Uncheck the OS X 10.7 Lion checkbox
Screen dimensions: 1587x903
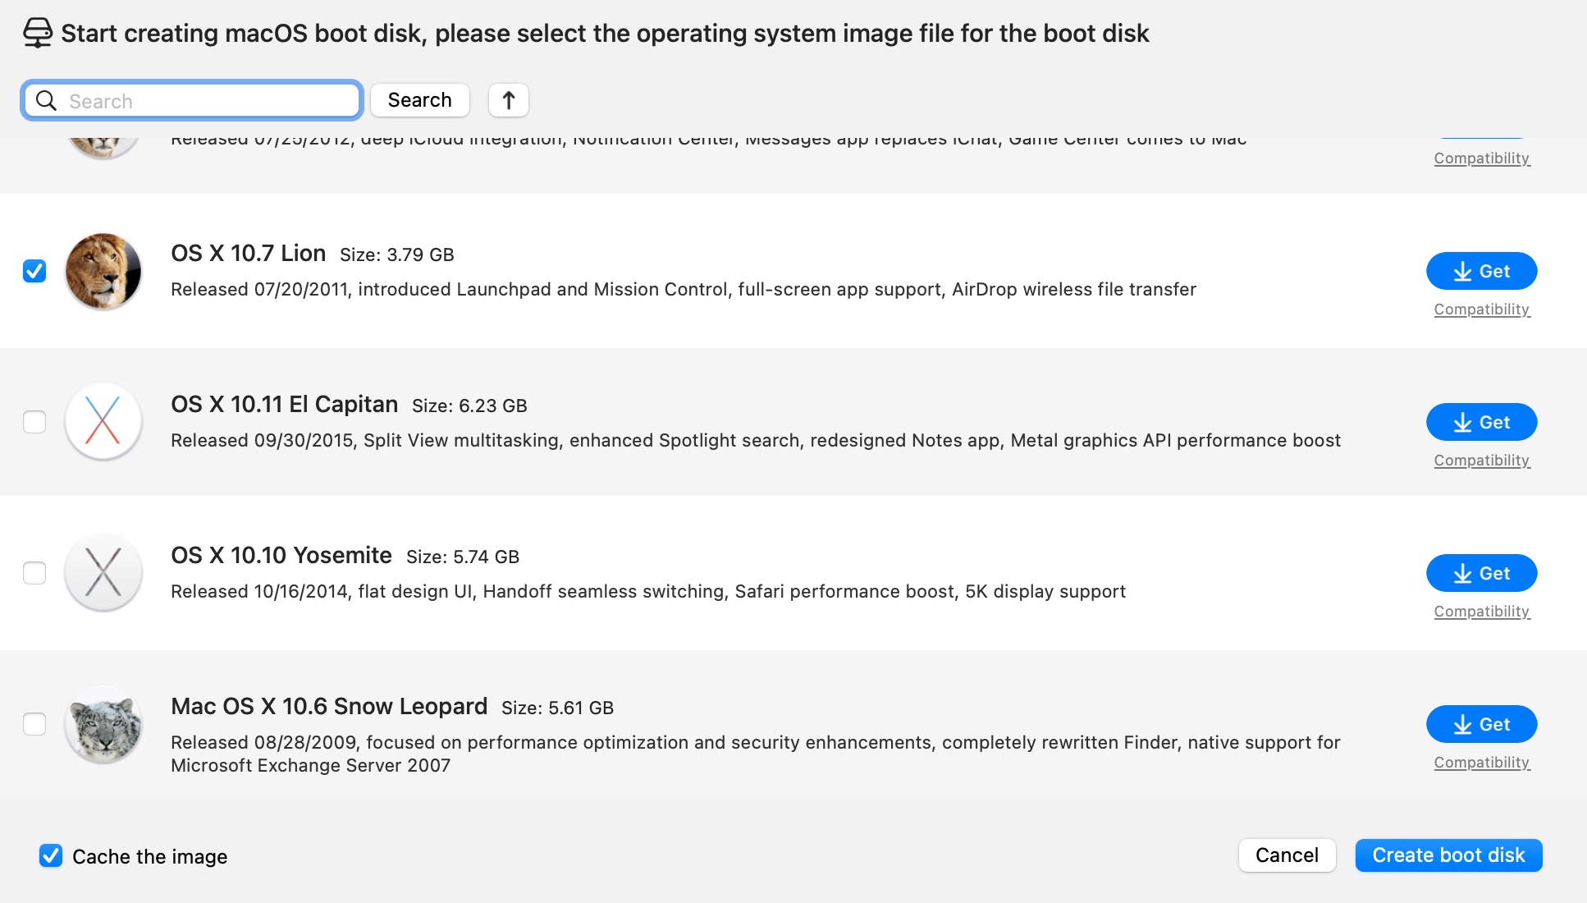coord(34,271)
